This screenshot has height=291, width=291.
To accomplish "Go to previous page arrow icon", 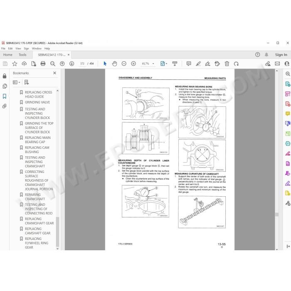I will tap(62, 64).
